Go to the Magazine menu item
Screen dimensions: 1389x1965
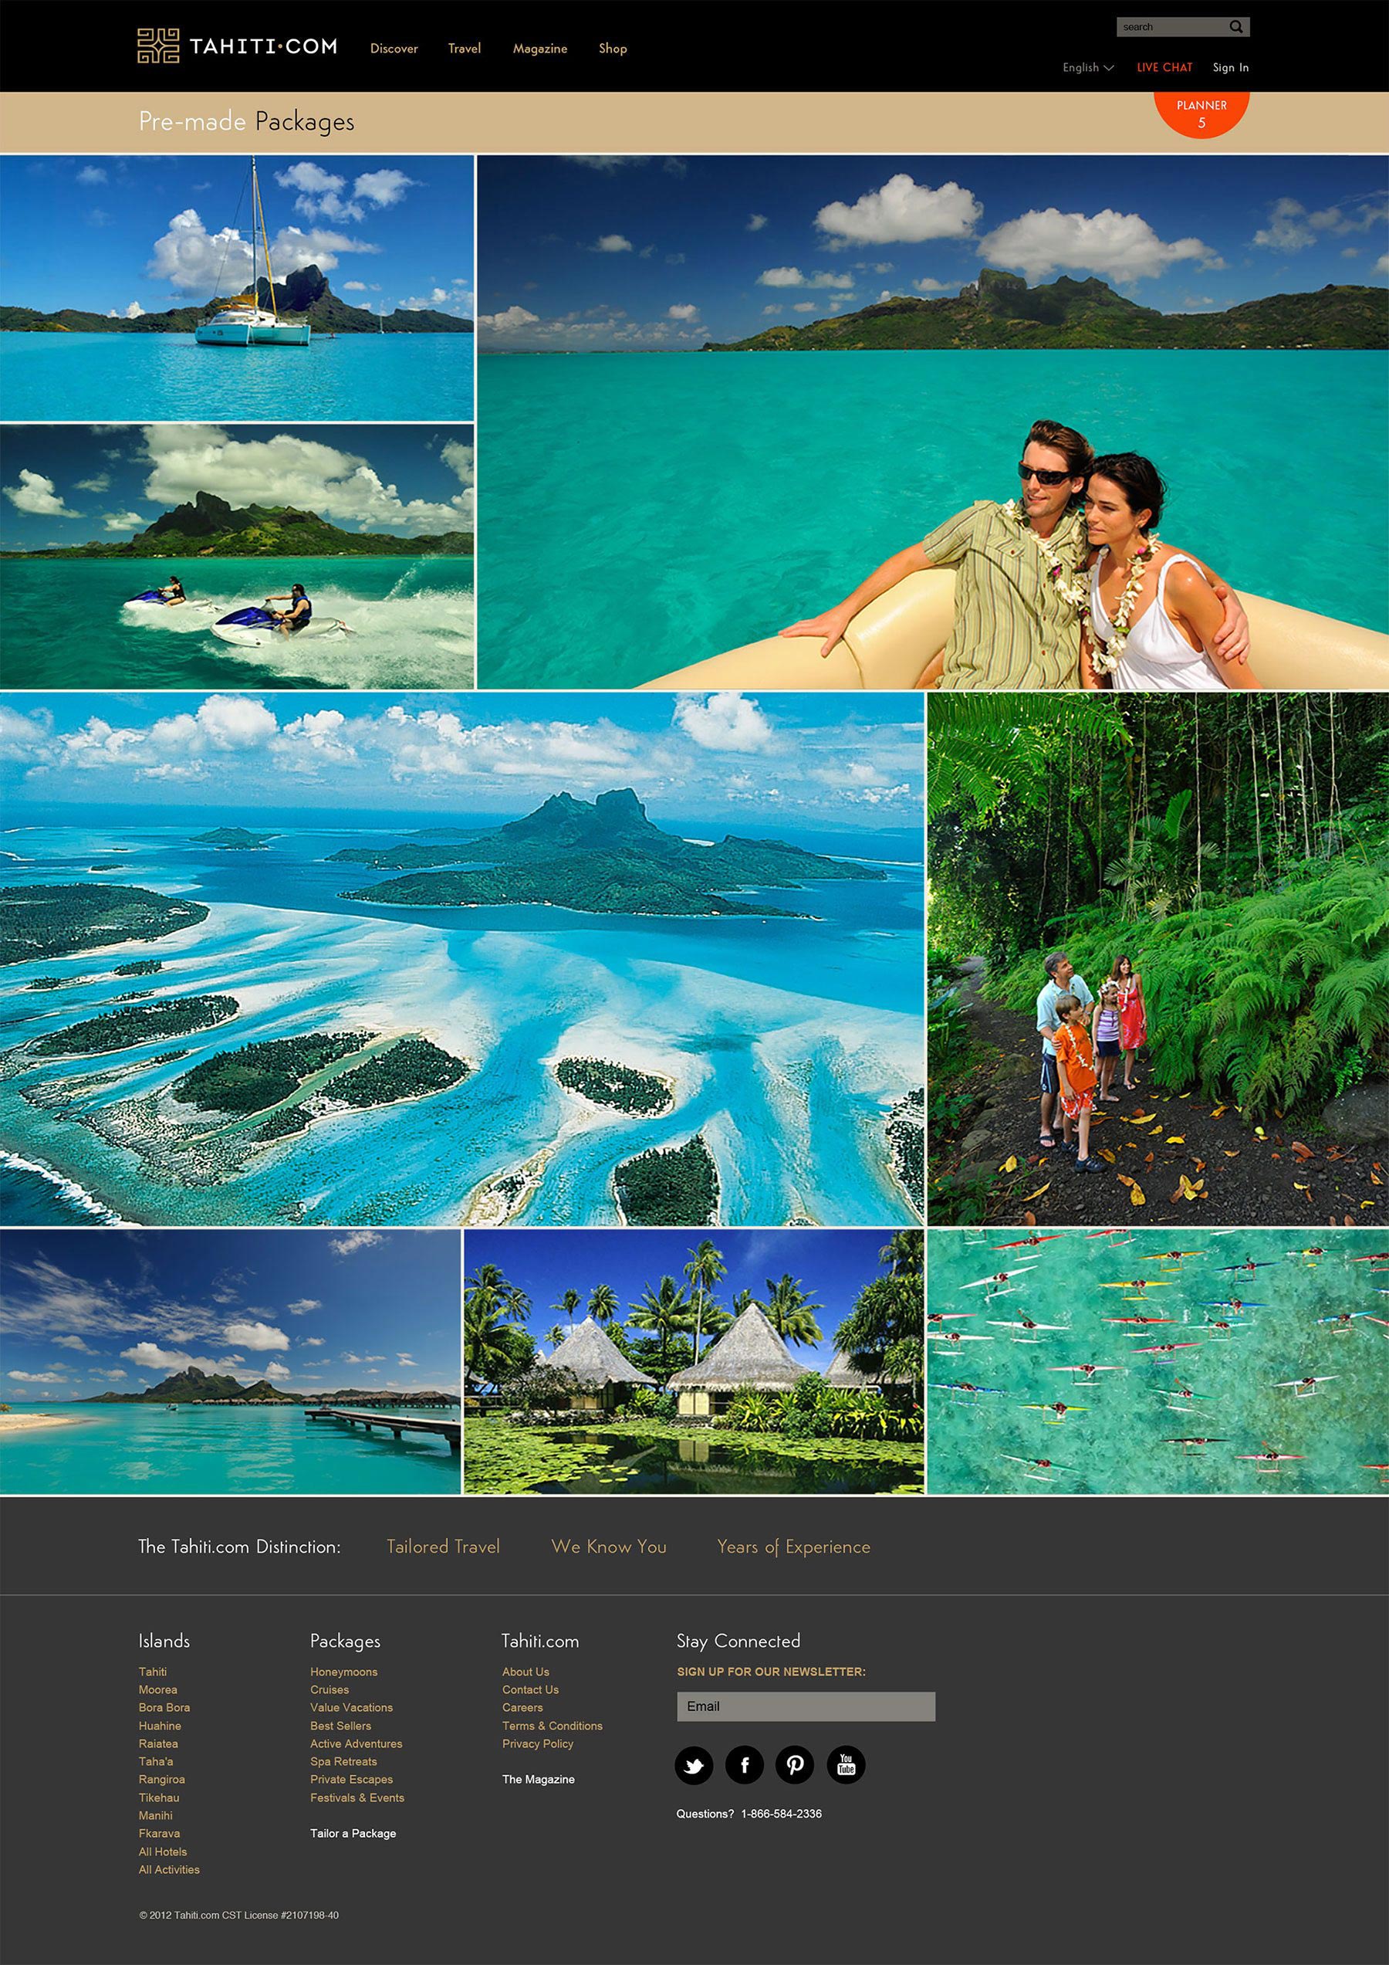[x=539, y=49]
